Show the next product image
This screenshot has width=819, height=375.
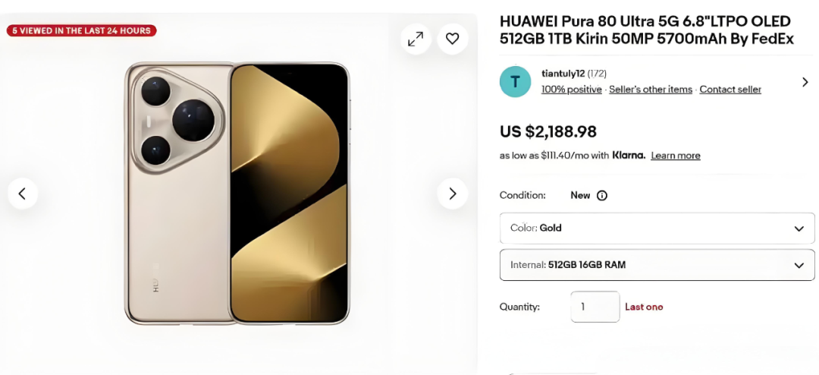pos(452,194)
